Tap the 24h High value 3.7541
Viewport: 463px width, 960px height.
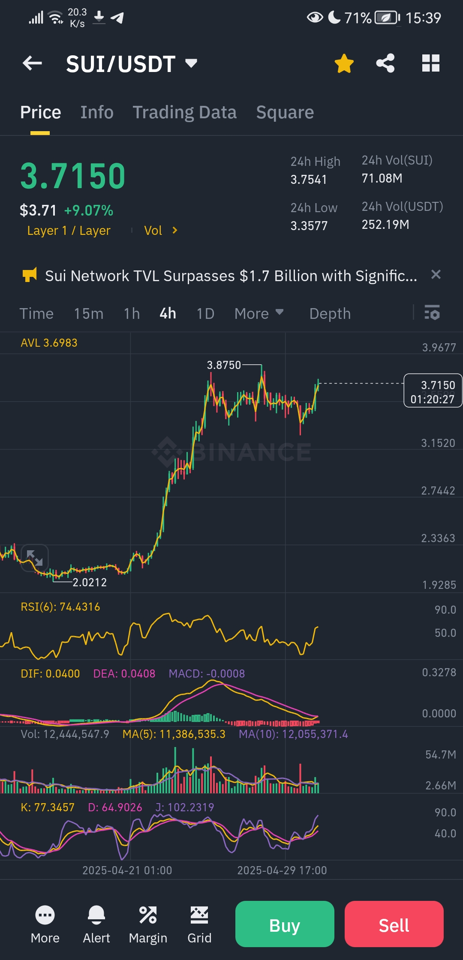pos(309,180)
